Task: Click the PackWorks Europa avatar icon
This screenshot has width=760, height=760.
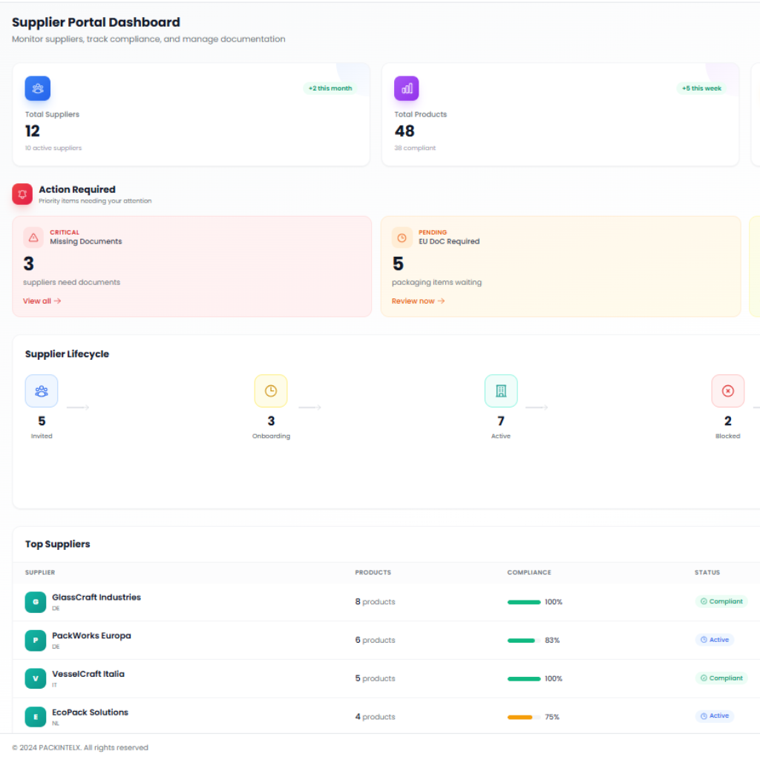Action: [x=35, y=641]
